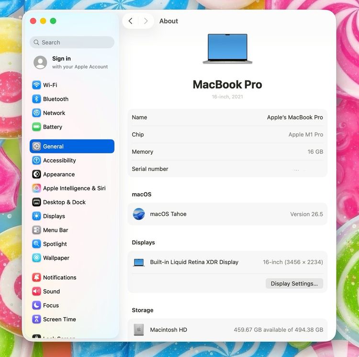Viewport: 359px width, 357px height.
Task: Click the search magnifier icon
Action: [36, 42]
